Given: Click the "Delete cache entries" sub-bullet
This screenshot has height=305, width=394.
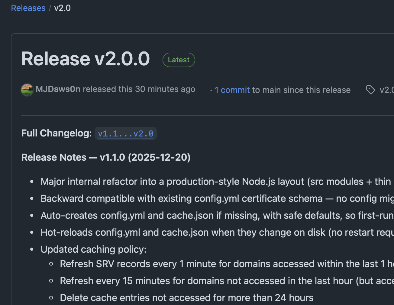Looking at the screenshot, I should click(x=186, y=298).
